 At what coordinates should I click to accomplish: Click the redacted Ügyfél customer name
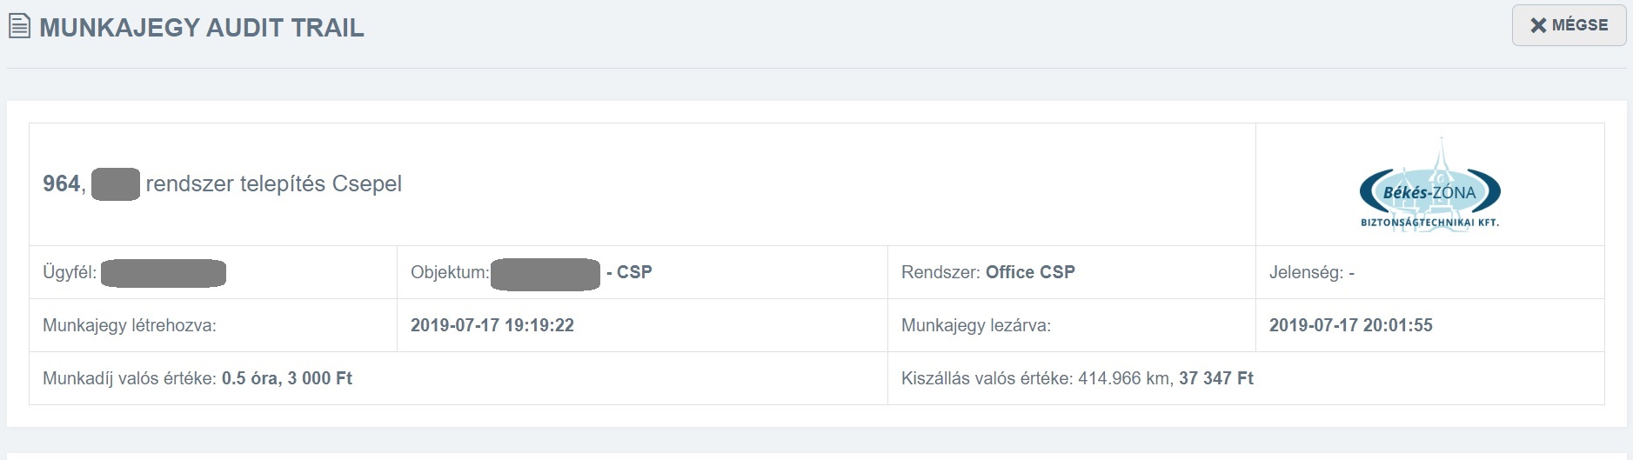pos(164,273)
